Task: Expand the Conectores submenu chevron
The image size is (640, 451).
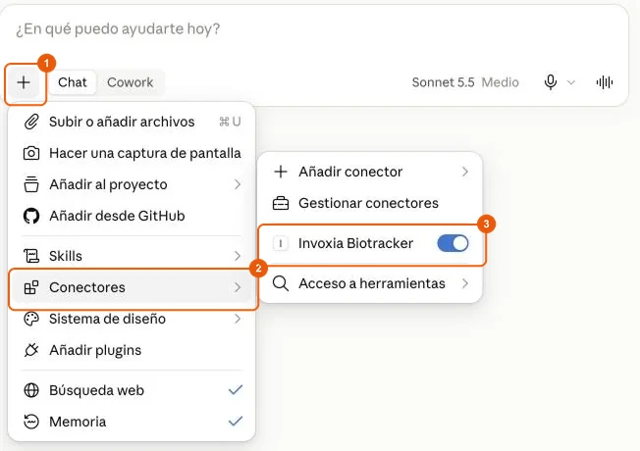Action: click(238, 287)
